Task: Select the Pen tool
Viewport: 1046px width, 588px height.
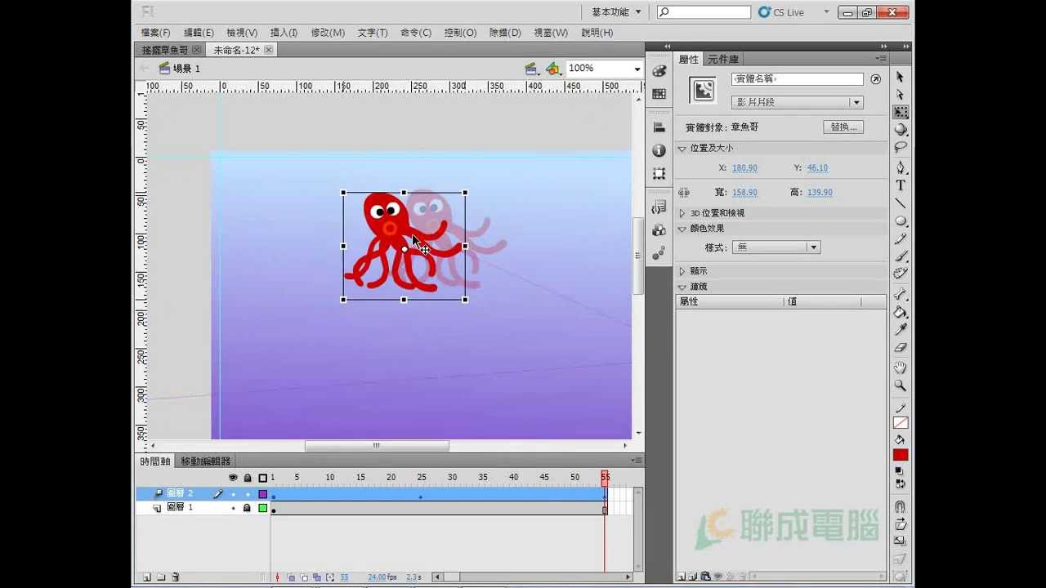Action: (901, 167)
